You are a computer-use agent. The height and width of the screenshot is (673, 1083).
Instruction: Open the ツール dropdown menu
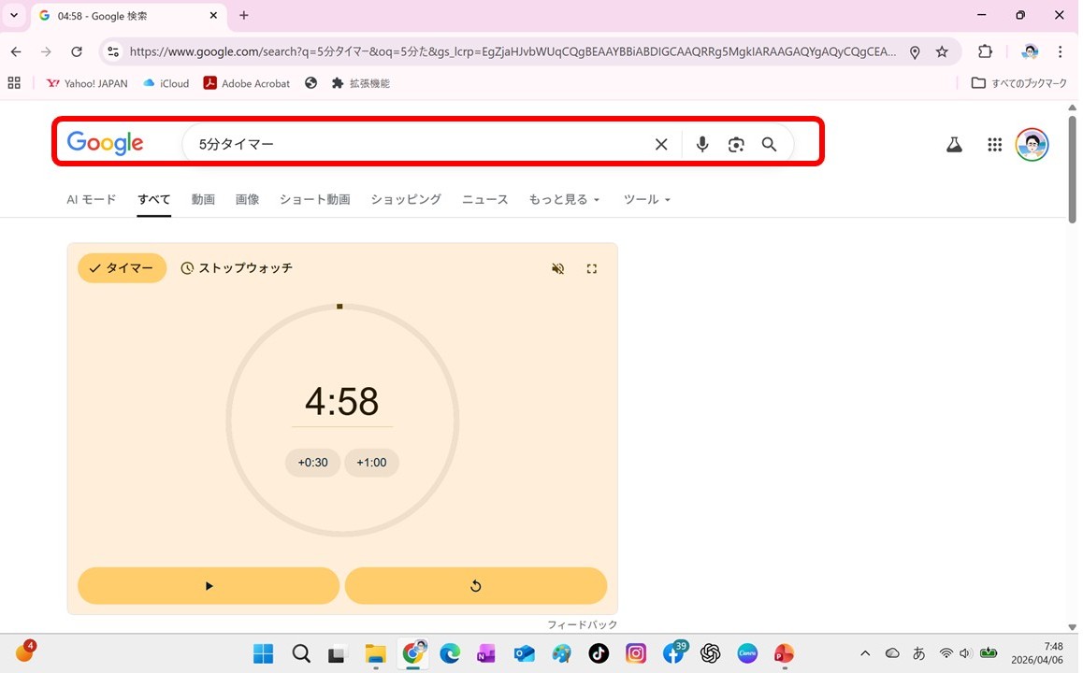click(647, 199)
